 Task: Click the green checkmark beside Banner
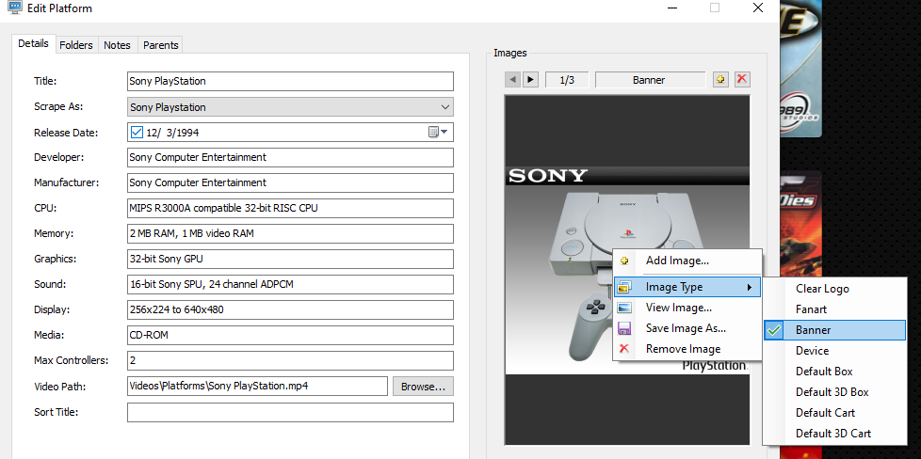775,330
